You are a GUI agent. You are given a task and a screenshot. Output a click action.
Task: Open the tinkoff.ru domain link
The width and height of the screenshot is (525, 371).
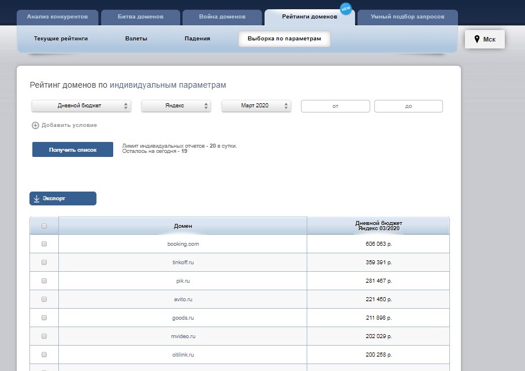(183, 263)
